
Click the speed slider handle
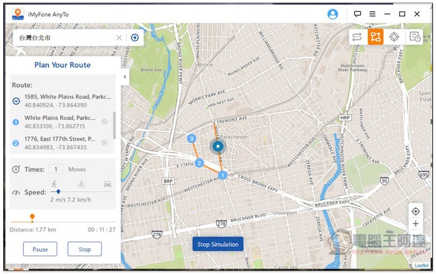tap(58, 192)
